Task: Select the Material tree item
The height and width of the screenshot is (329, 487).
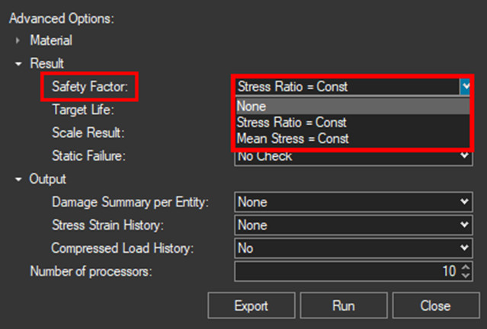Action: coord(51,40)
